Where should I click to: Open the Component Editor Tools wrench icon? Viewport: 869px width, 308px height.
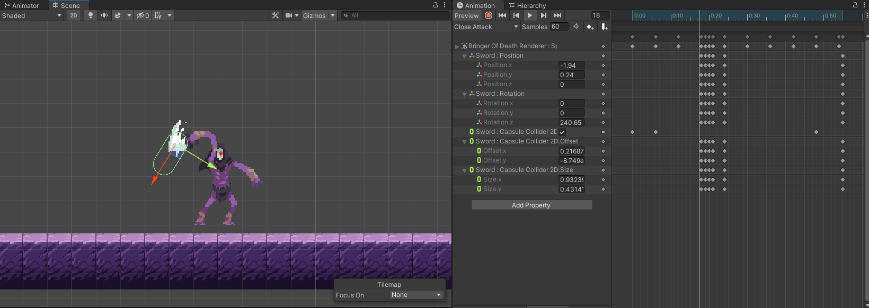coord(275,15)
